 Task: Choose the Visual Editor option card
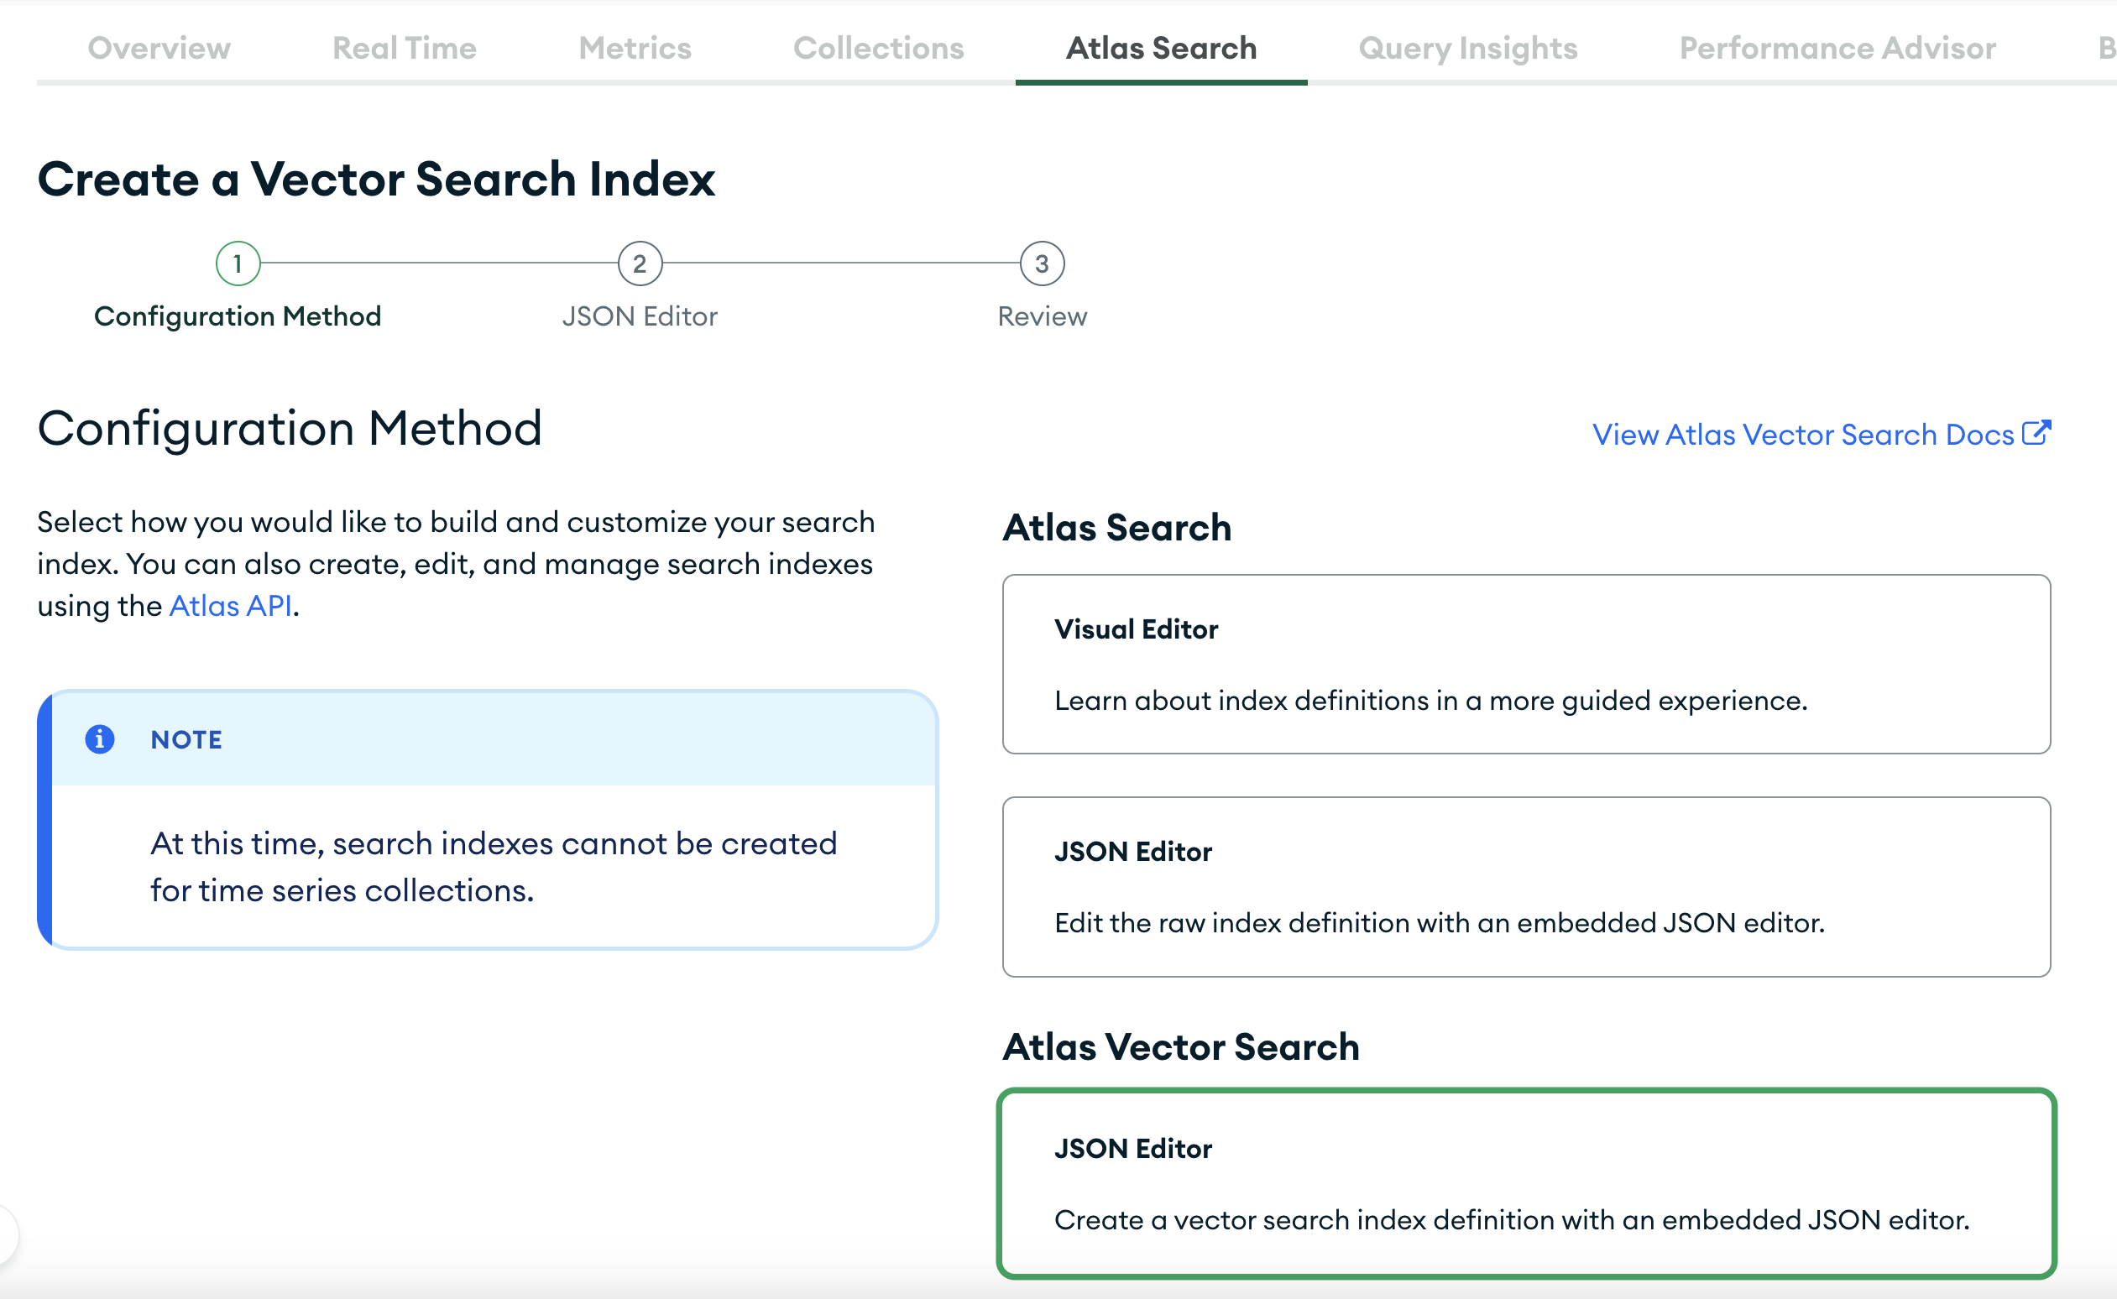coord(1526,664)
